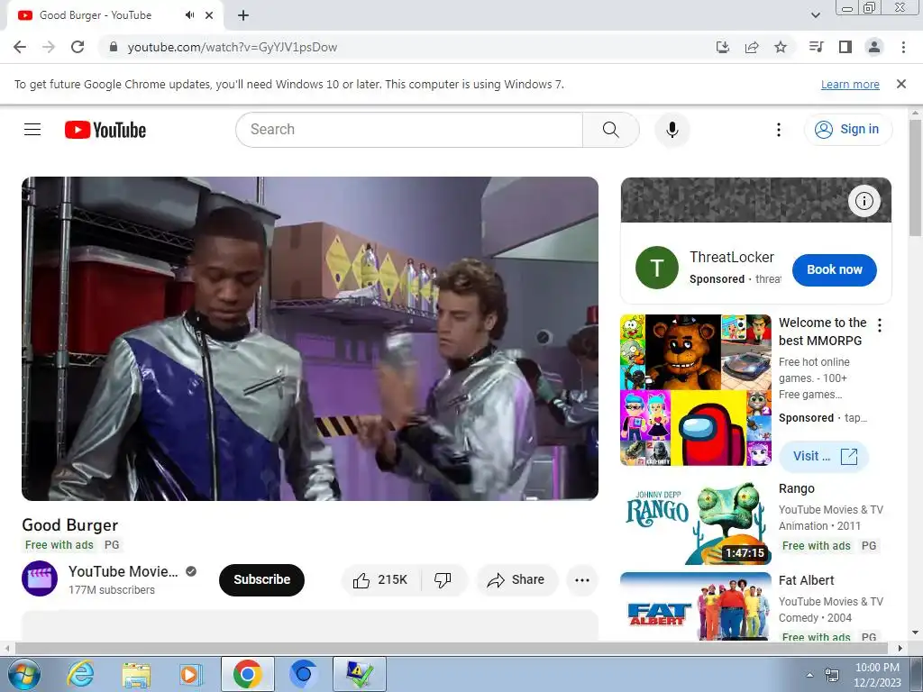This screenshot has height=692, width=923.
Task: Click the address bar URL
Action: [x=232, y=47]
